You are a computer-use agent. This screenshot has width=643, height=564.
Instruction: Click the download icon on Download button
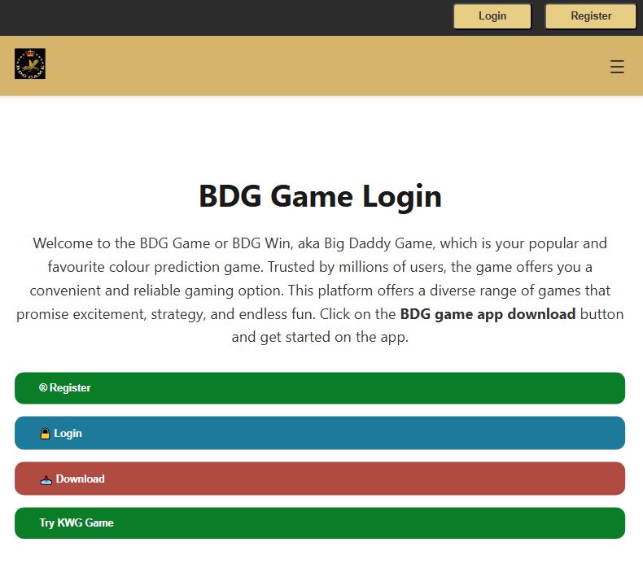click(x=46, y=479)
